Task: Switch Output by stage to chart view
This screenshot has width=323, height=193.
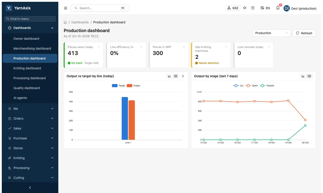Action: tap(303, 76)
